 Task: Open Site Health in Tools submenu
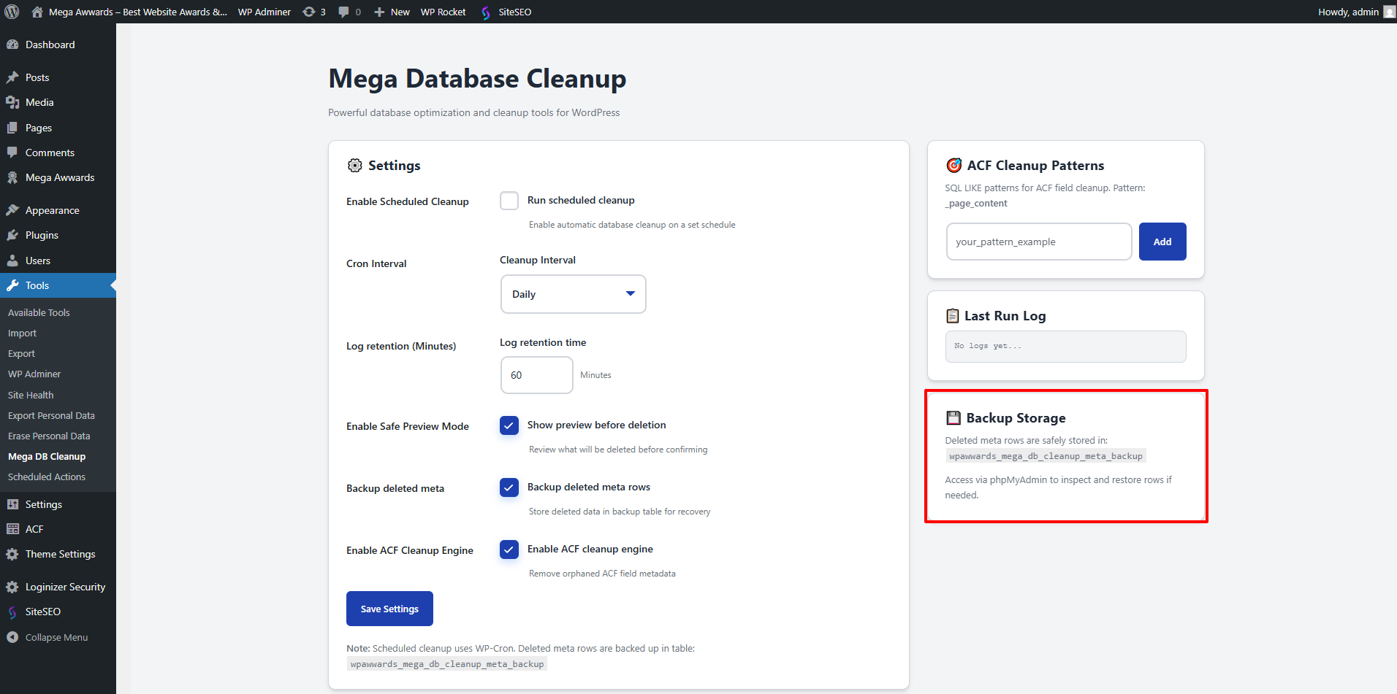click(31, 395)
